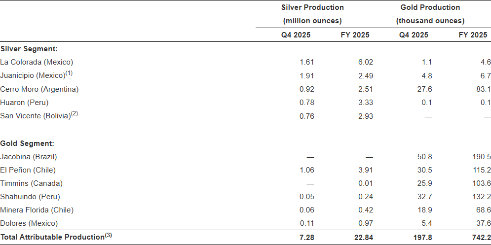Click the Juanicipio (Mexico) row label
The image size is (491, 245).
tap(33, 75)
